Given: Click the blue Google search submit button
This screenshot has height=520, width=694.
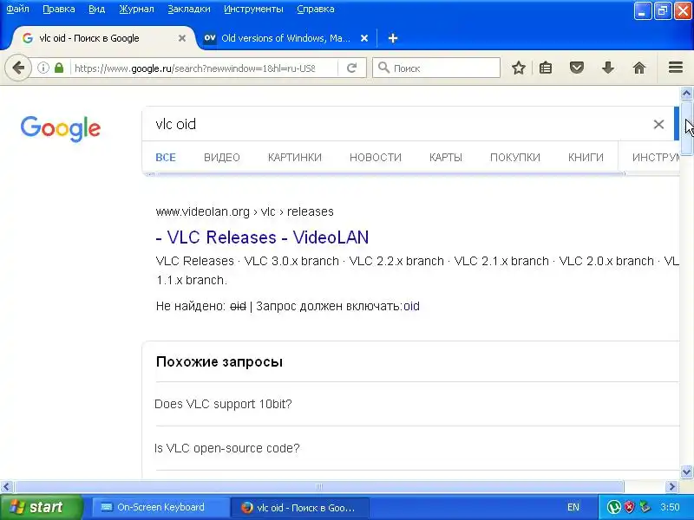Looking at the screenshot, I should click(x=677, y=124).
